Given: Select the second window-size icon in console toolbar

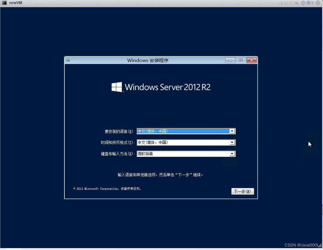Looking at the screenshot, I should (286, 3).
